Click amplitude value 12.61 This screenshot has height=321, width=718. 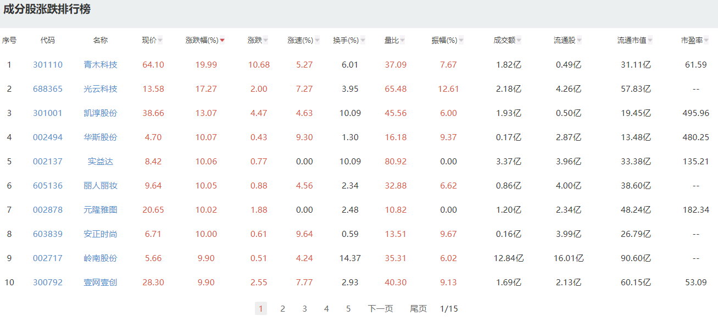[x=448, y=89]
